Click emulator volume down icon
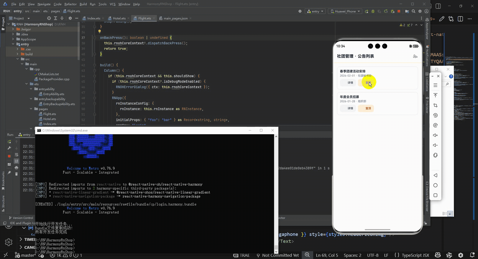 (x=435, y=145)
